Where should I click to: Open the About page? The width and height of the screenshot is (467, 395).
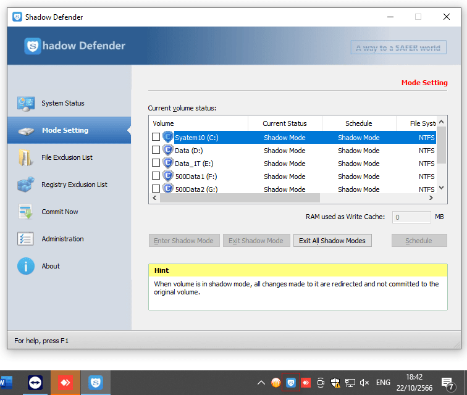69,266
